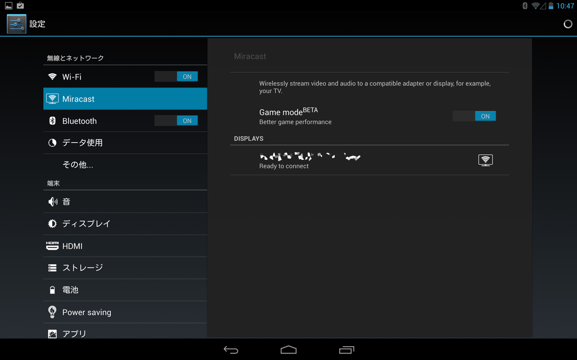577x360 pixels.
Task: Tap the Back navigation button
Action: [x=231, y=350]
